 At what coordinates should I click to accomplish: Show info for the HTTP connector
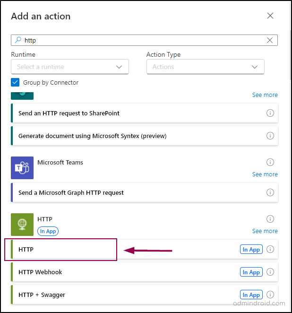[x=270, y=219]
